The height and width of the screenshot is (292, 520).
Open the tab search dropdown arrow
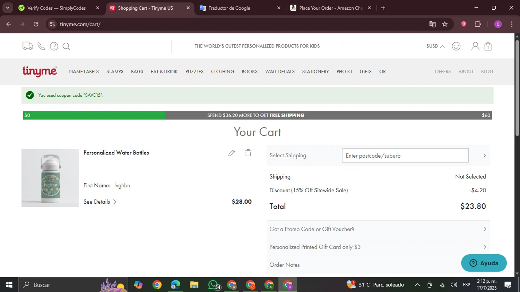point(8,8)
